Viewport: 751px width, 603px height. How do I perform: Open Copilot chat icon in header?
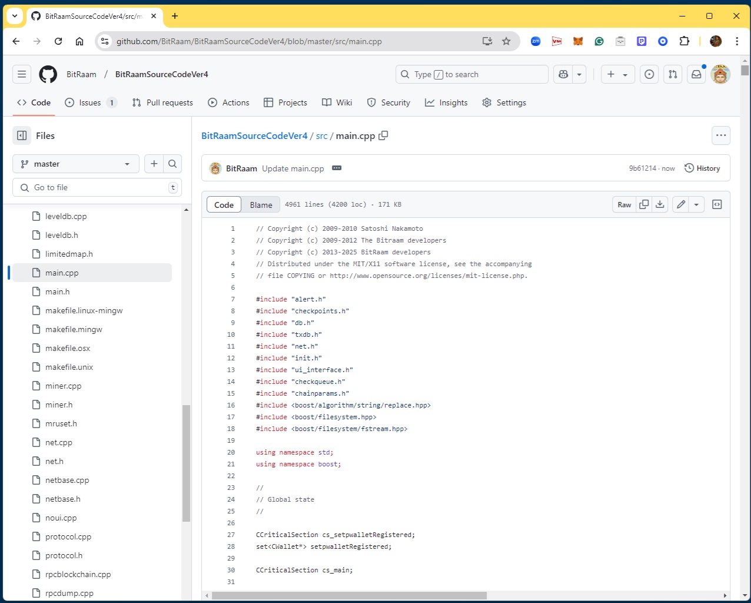click(563, 74)
